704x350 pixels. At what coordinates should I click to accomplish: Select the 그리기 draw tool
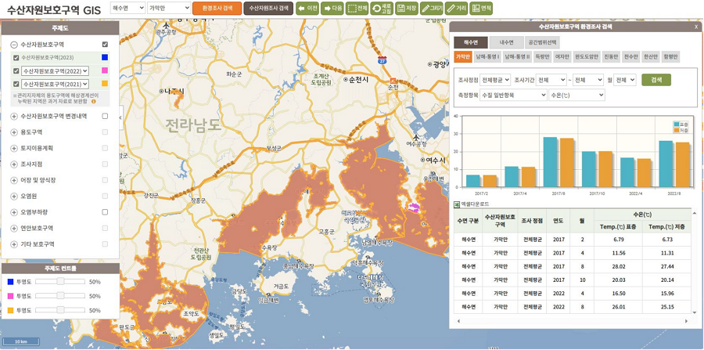pyautogui.click(x=432, y=8)
